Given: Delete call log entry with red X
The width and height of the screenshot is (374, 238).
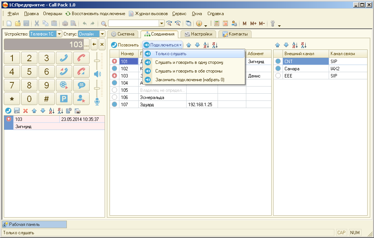Looking at the screenshot, I should (x=26, y=111).
